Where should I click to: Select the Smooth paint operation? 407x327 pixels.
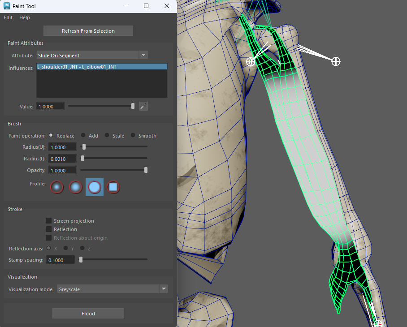point(133,136)
